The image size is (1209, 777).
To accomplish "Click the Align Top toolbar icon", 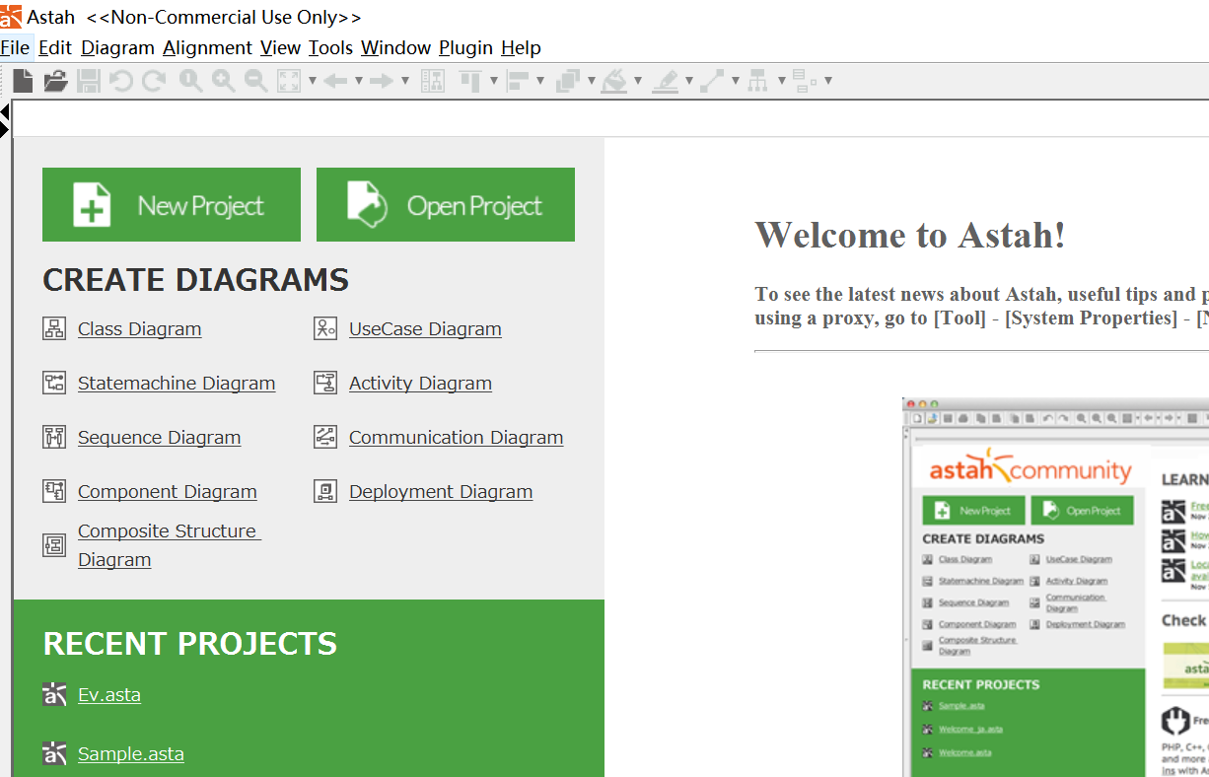I will [470, 81].
